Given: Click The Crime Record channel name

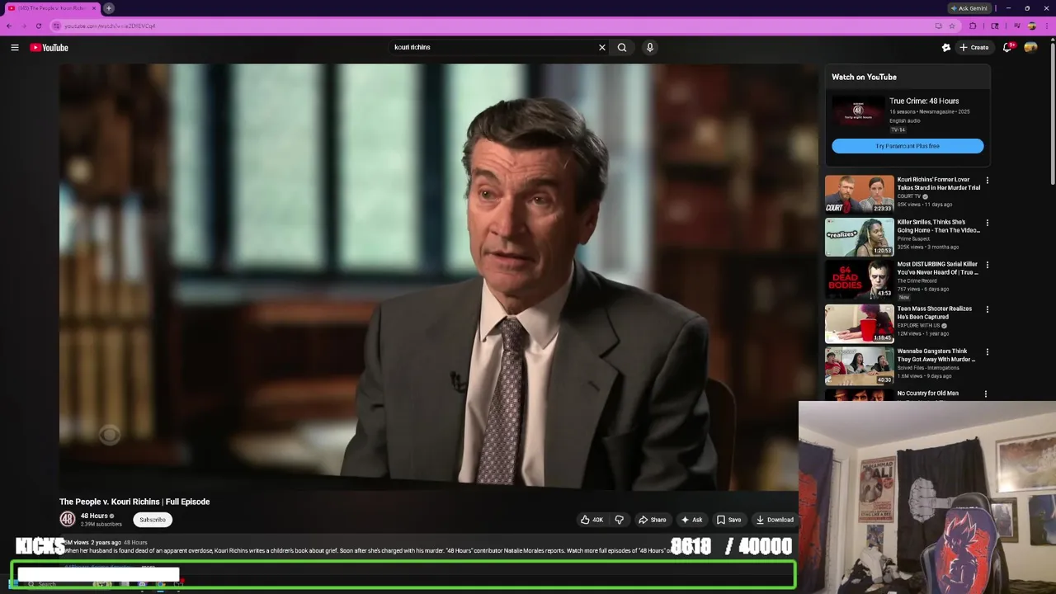Looking at the screenshot, I should point(917,281).
